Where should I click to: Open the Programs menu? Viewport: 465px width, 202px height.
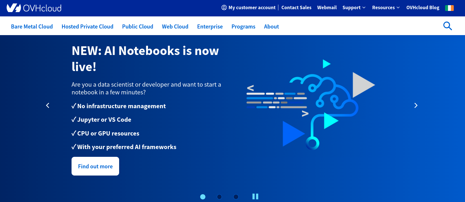(x=243, y=26)
